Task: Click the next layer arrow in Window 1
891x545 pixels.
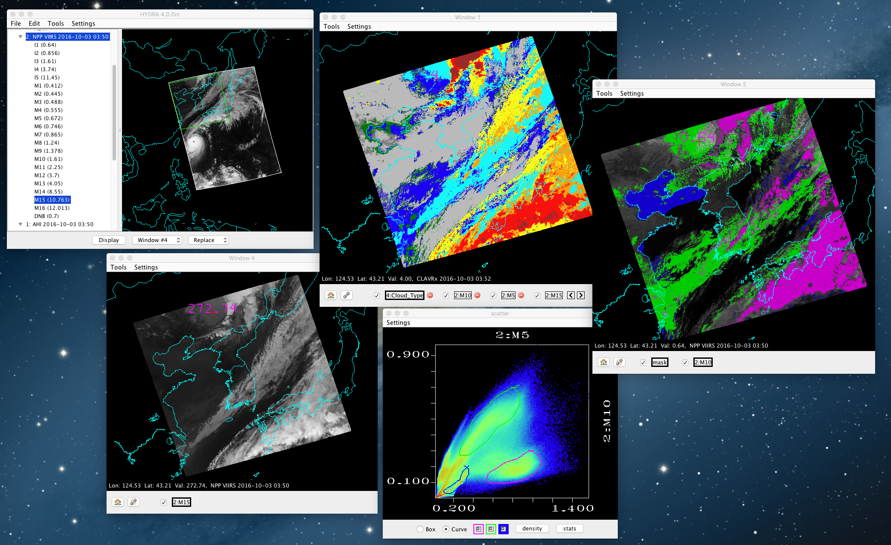Action: pyautogui.click(x=581, y=295)
